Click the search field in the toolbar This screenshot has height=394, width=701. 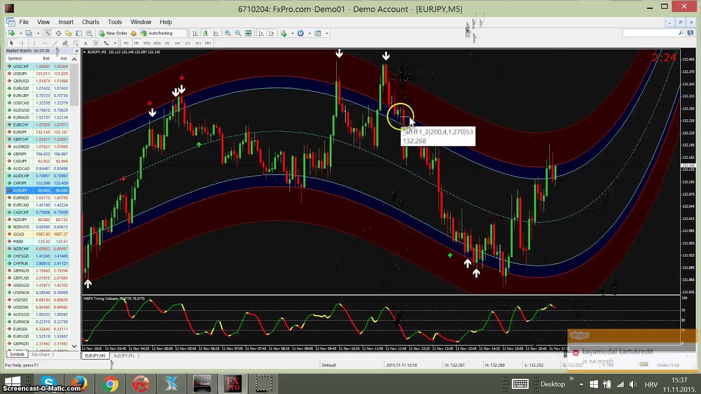click(x=650, y=33)
